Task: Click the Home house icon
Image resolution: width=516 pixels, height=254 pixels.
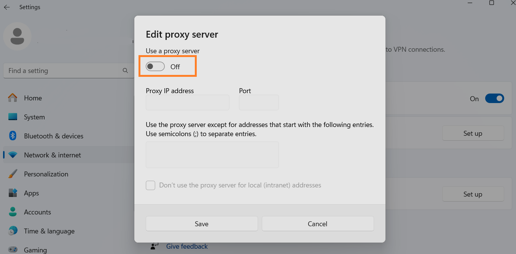Action: [13, 98]
